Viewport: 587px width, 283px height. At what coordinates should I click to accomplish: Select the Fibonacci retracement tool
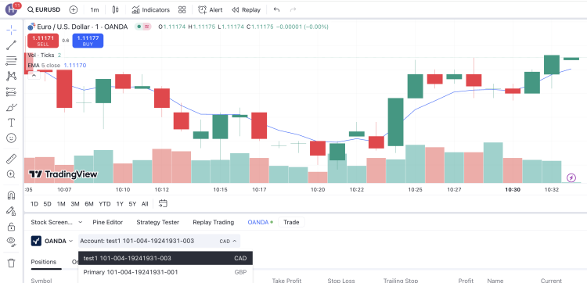11,60
